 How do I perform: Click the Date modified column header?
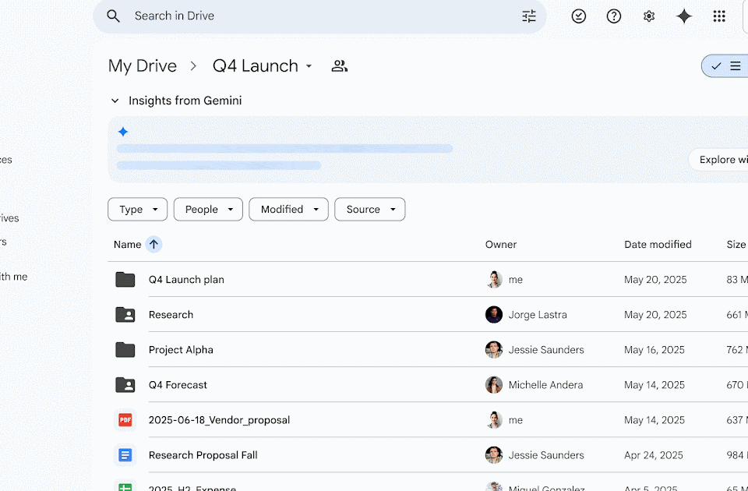click(x=658, y=245)
